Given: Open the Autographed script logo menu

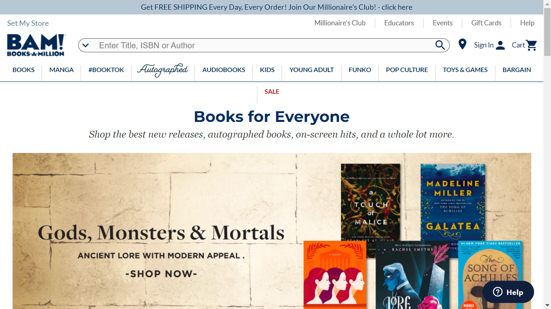Looking at the screenshot, I should (x=163, y=70).
